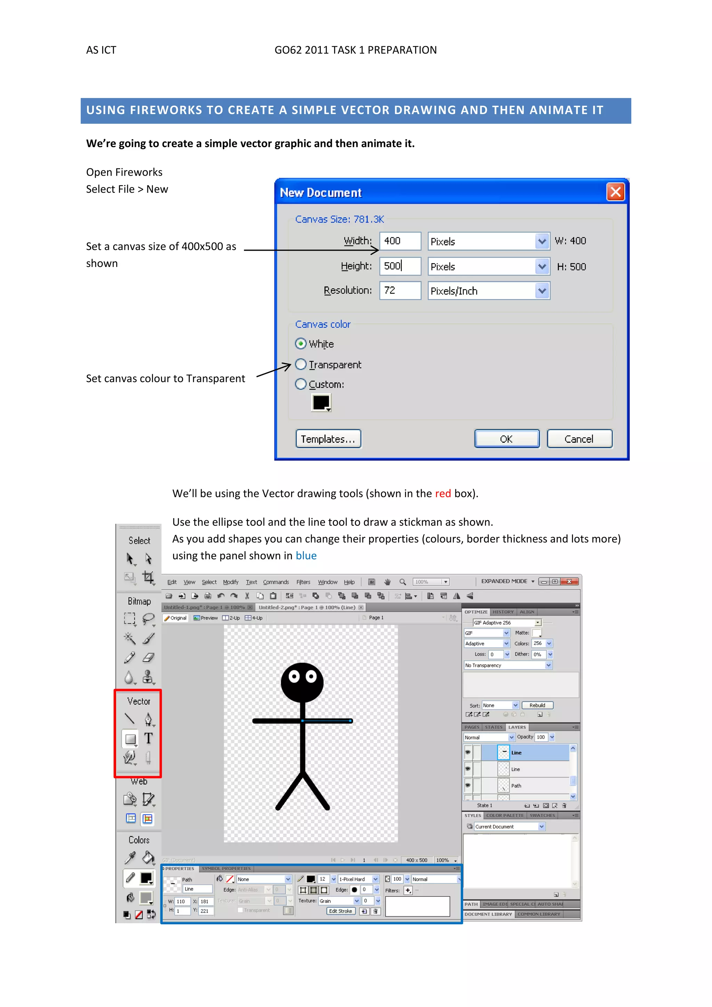
Task: Select the Line tool in Vector section
Action: [x=129, y=718]
